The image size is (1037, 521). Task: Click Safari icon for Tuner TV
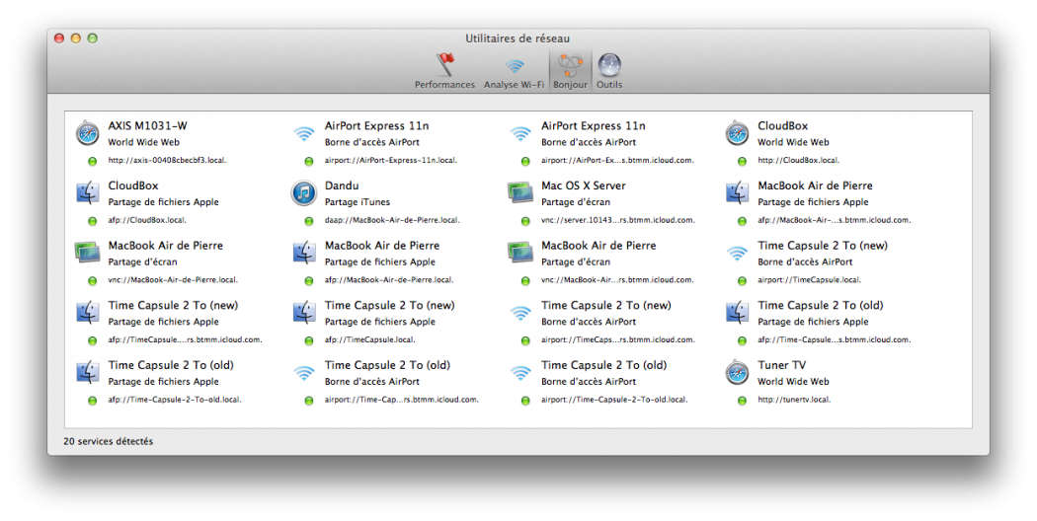click(x=737, y=373)
